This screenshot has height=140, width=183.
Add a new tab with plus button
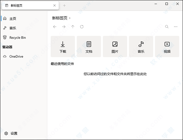click(64, 5)
